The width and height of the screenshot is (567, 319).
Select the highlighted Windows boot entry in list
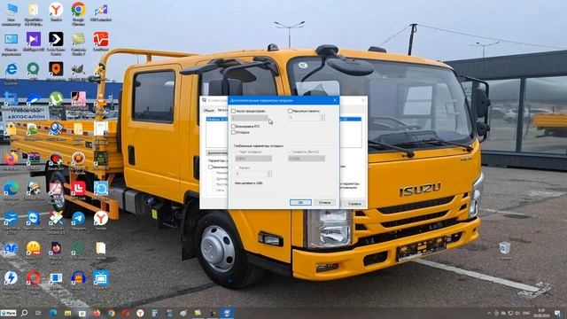[x=216, y=119]
